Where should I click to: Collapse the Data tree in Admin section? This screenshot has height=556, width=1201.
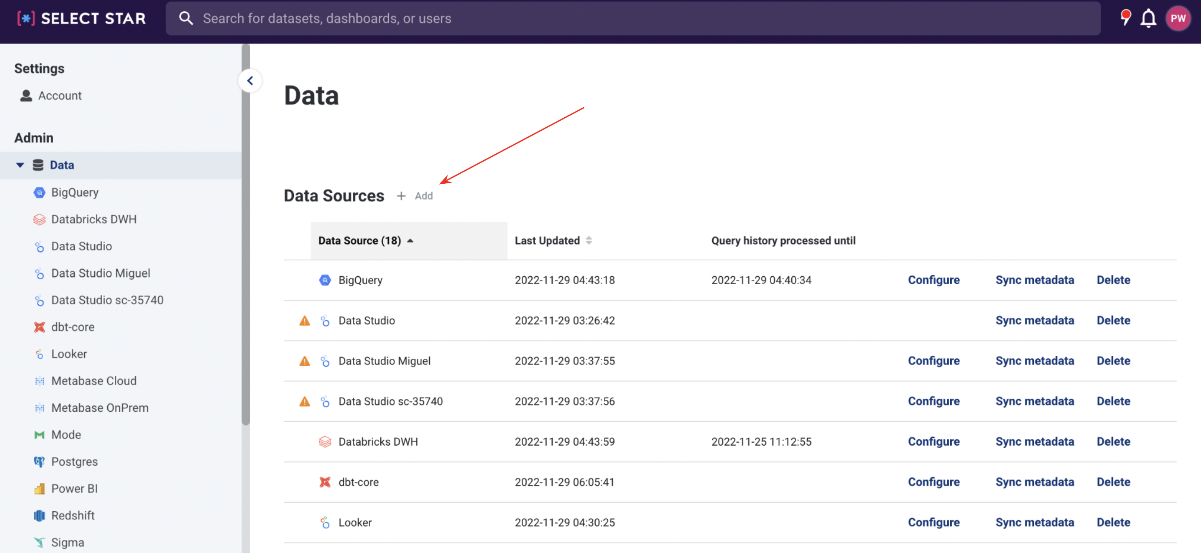[20, 165]
